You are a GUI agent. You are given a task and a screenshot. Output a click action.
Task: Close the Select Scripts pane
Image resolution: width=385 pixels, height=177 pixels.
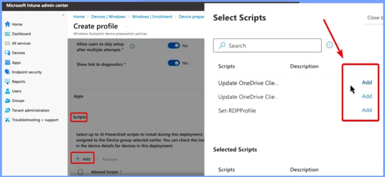click(x=375, y=18)
